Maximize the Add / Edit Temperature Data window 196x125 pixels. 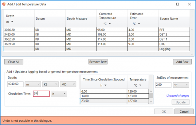pos(177,4)
